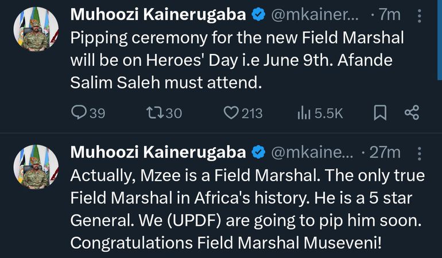
Task: Open profile picture on the first tweet
Action: pyautogui.click(x=36, y=30)
